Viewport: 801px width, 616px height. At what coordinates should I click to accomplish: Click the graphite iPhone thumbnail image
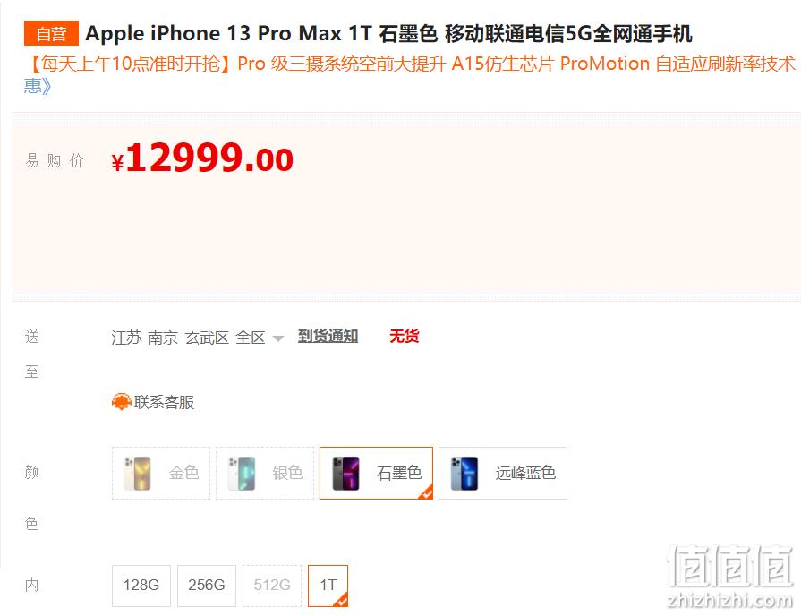click(x=345, y=474)
